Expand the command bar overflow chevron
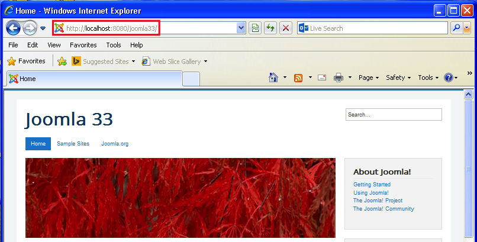477x242 pixels. (470, 73)
